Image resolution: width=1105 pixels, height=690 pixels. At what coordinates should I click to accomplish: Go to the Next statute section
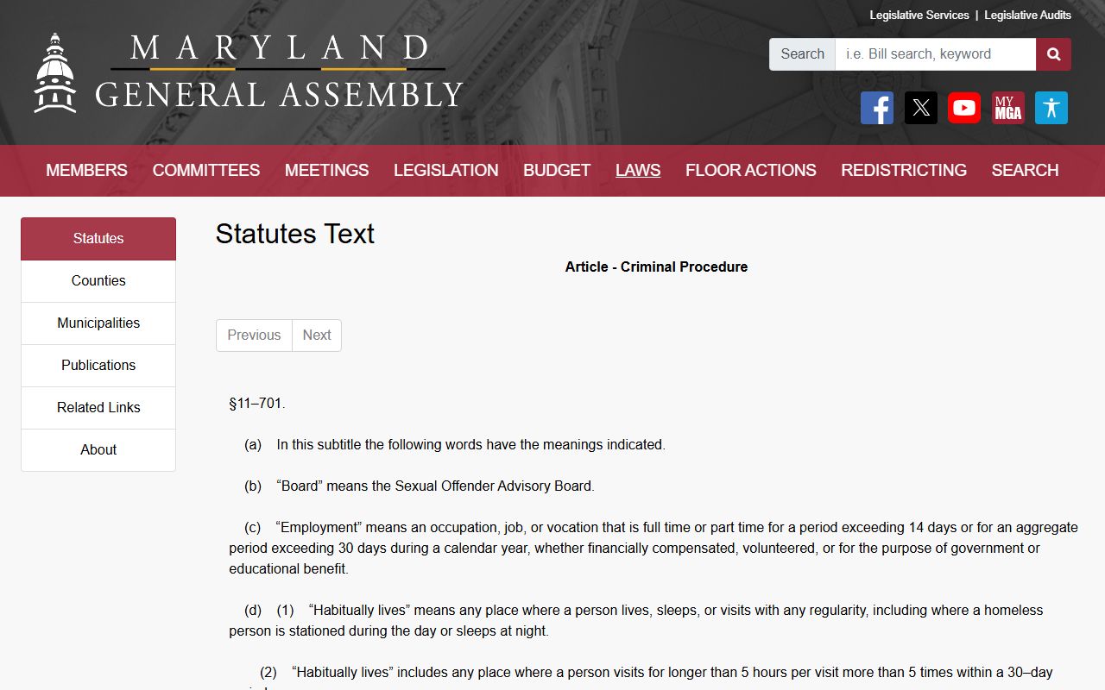click(317, 336)
